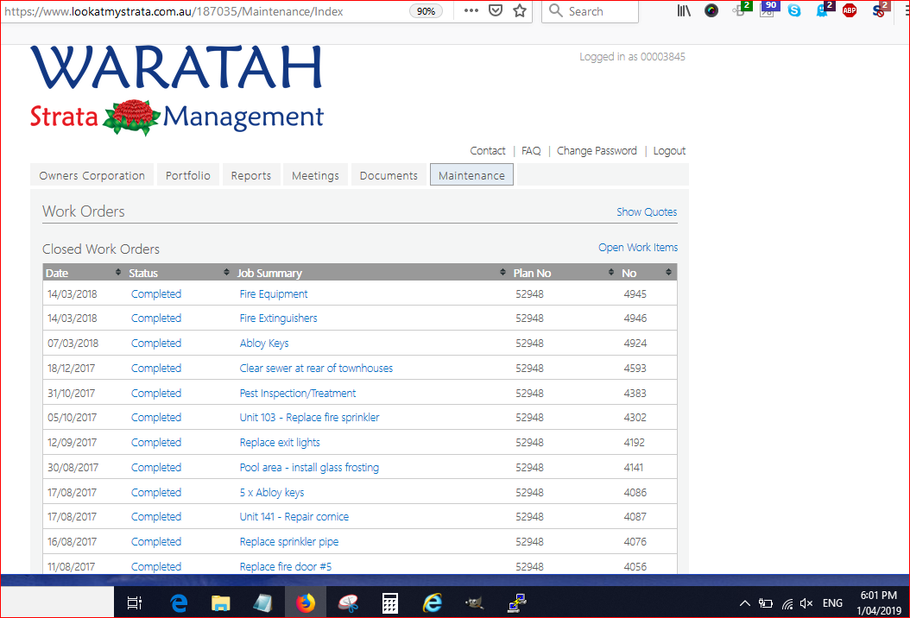The height and width of the screenshot is (618, 910).
Task: Sort table by Status column arrows
Action: pyautogui.click(x=226, y=272)
